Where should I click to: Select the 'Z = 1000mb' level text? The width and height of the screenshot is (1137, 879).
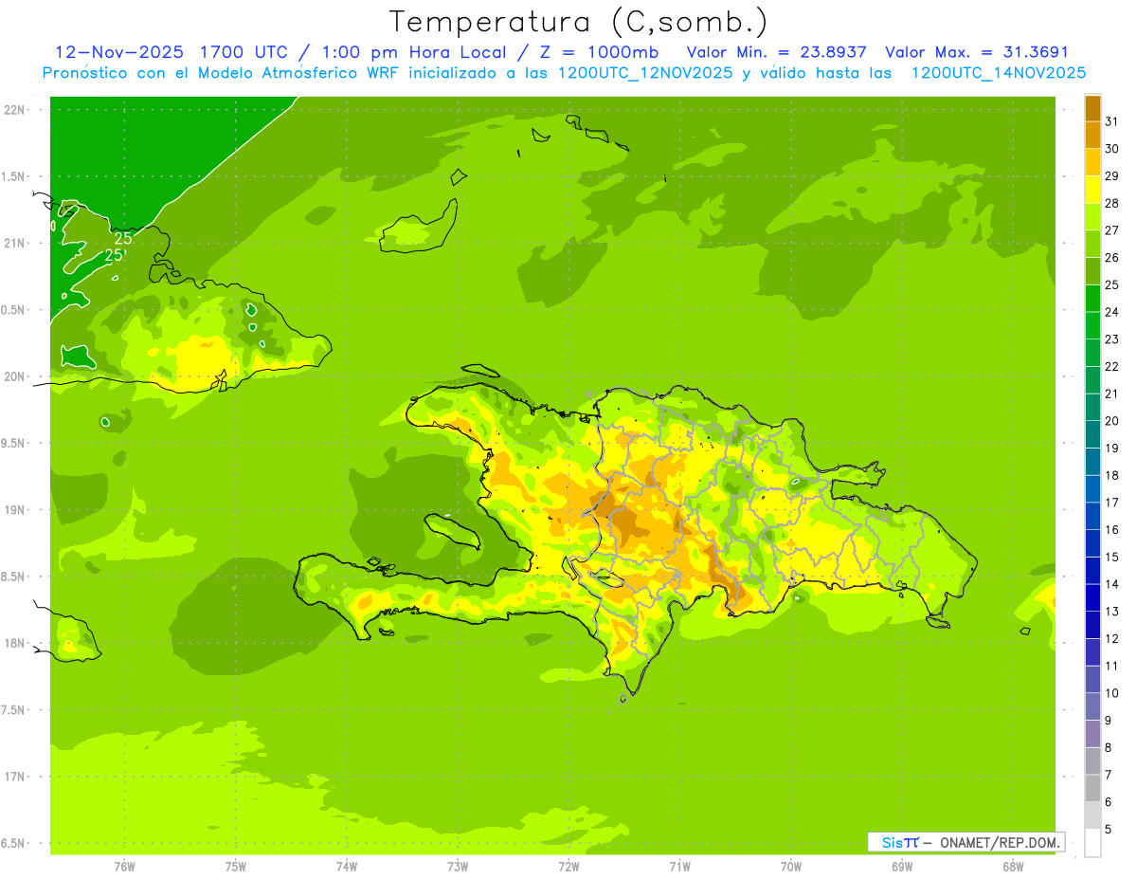point(600,52)
